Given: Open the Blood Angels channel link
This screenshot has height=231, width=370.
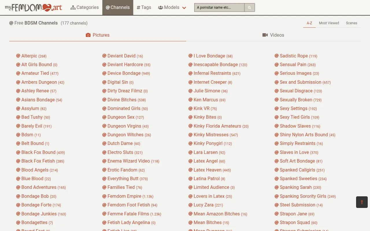Looking at the screenshot, I should 37,170.
